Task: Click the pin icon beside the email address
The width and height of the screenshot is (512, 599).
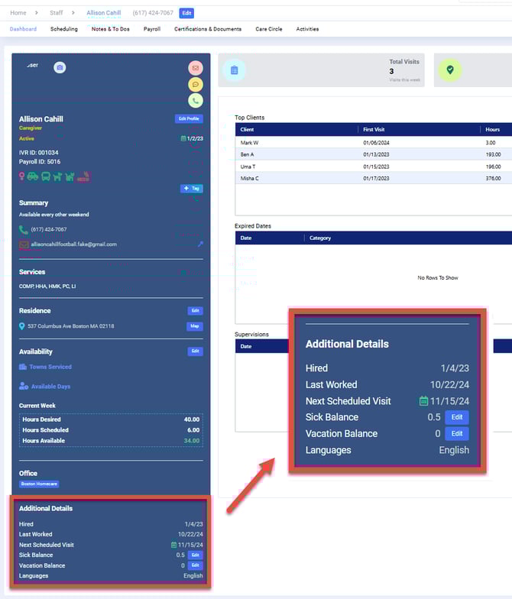Action: pyautogui.click(x=200, y=244)
